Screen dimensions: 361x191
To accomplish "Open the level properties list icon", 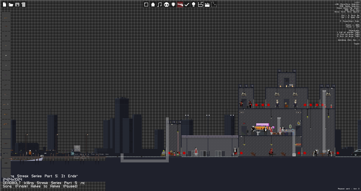I will [23, 5].
